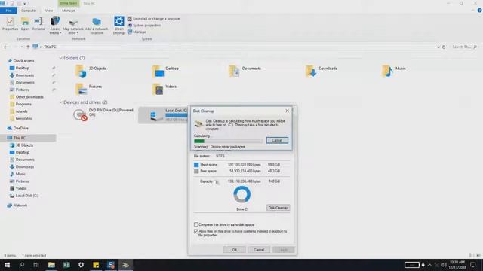Toggle Allow files to be indexed checkbox

tap(196, 231)
